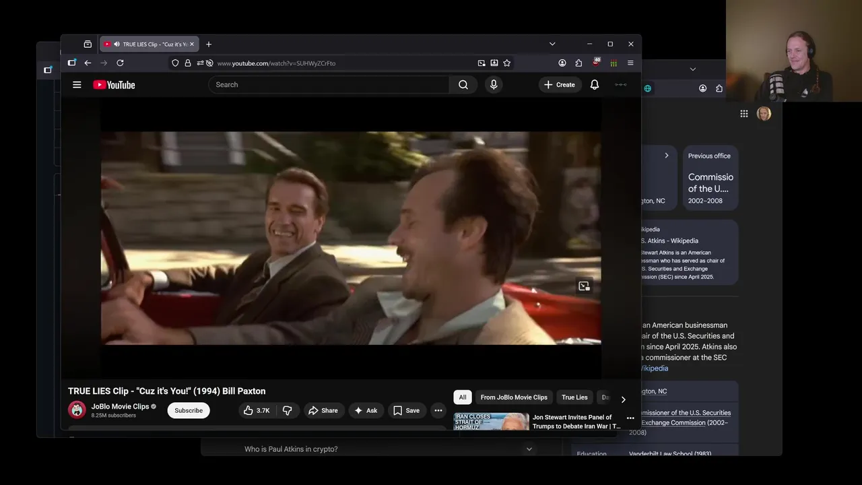Focus the YouTube Search input field
Screen dimensions: 862x485
[329, 85]
